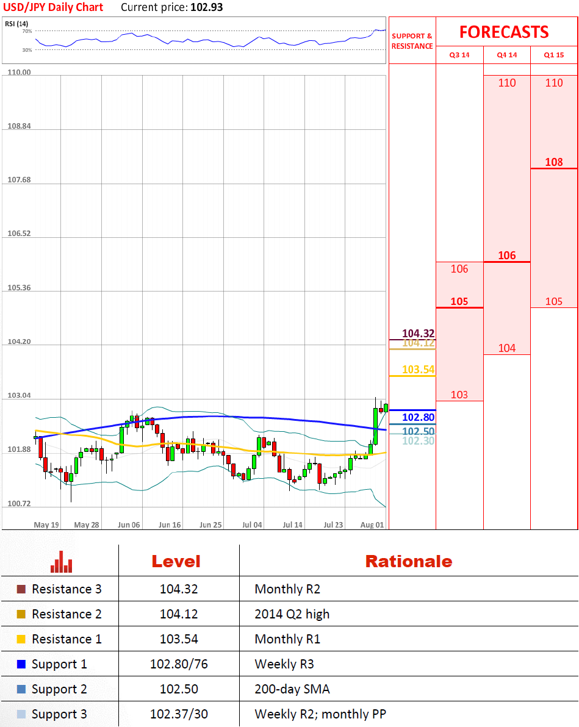Click the 'Resistance 1' row label
579x727 pixels.
[67, 639]
